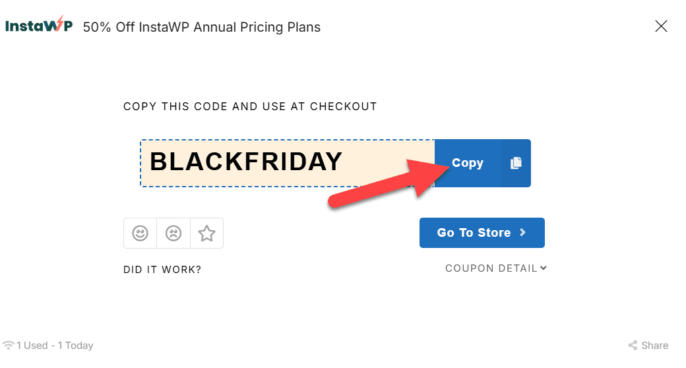Screen dimensions: 686x368
Task: Click the InstaWP logo
Action: (38, 25)
